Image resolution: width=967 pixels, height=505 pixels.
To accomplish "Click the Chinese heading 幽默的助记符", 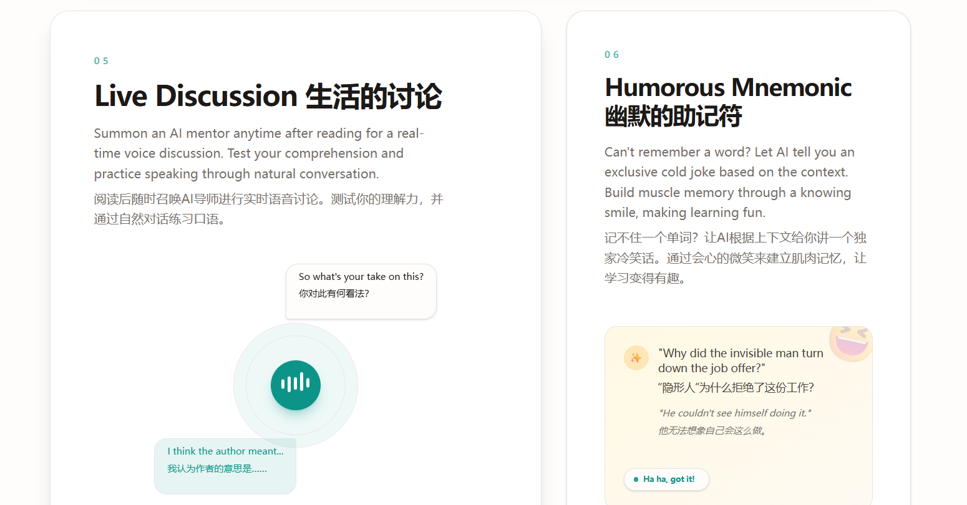I will [673, 117].
